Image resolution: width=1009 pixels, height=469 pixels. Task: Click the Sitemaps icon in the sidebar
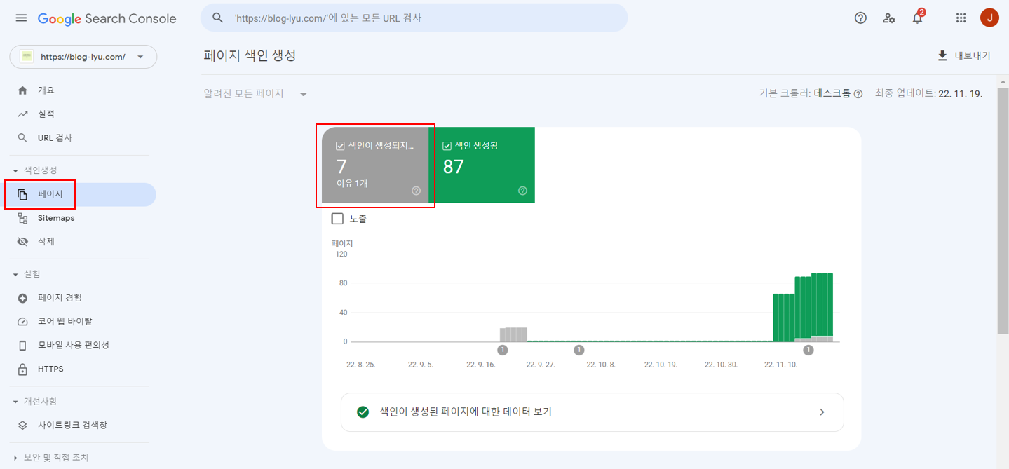tap(22, 217)
